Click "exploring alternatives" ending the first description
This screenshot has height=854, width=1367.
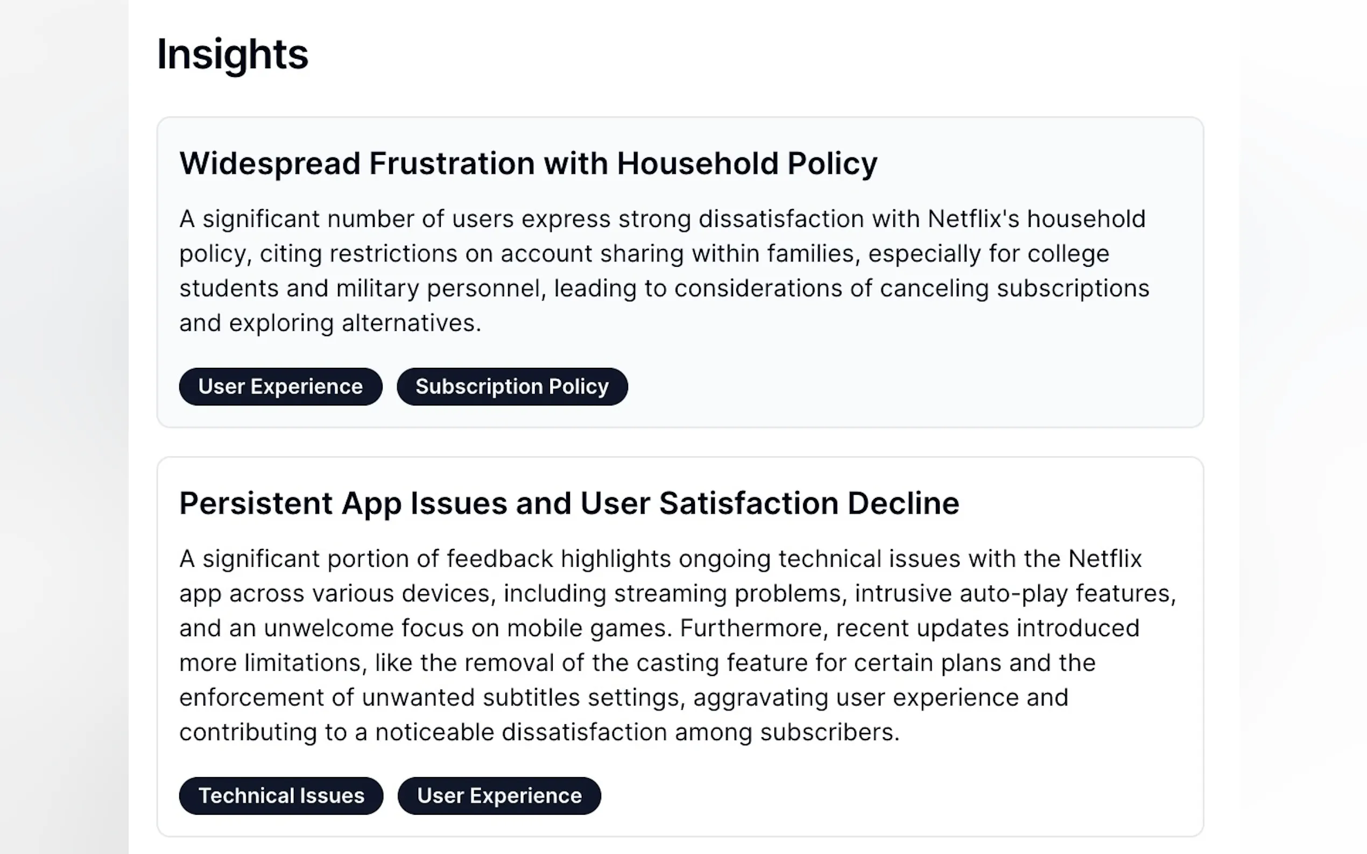click(354, 324)
